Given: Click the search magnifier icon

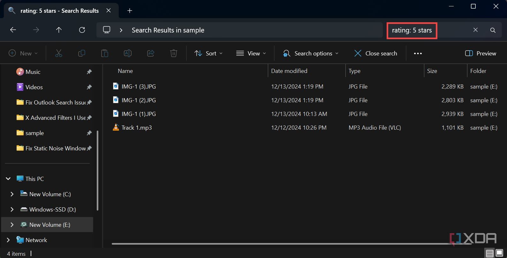Looking at the screenshot, I should click(x=493, y=30).
